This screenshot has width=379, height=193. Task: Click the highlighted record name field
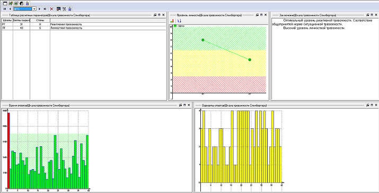(23, 9)
